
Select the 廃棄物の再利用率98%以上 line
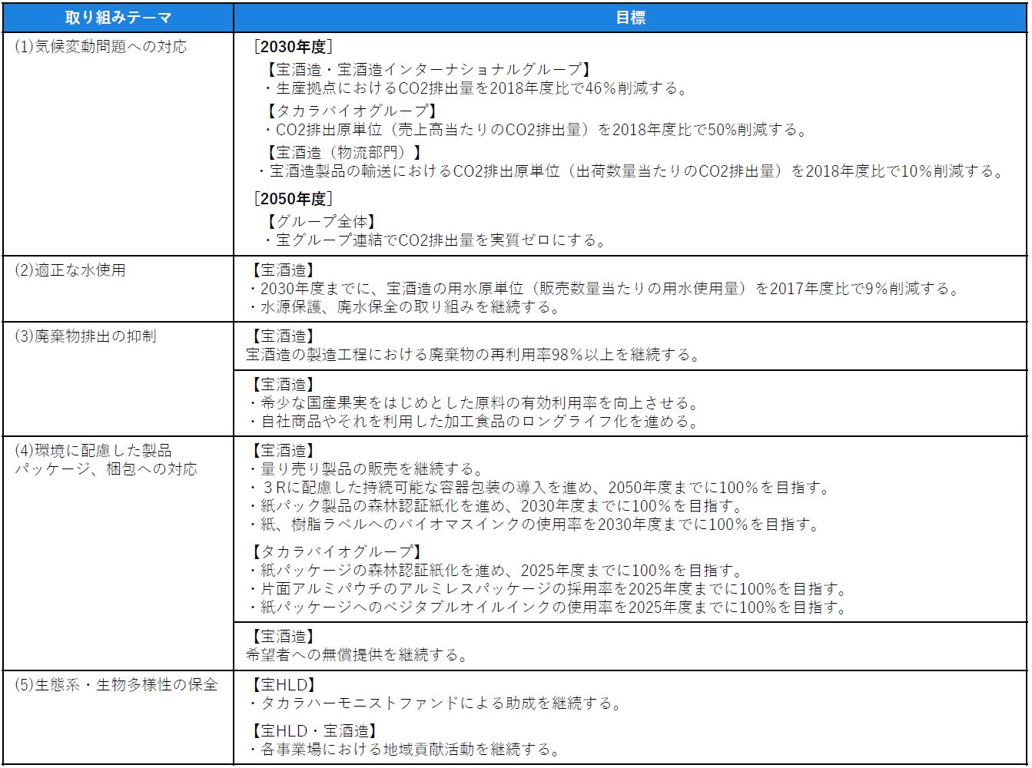pos(473,356)
